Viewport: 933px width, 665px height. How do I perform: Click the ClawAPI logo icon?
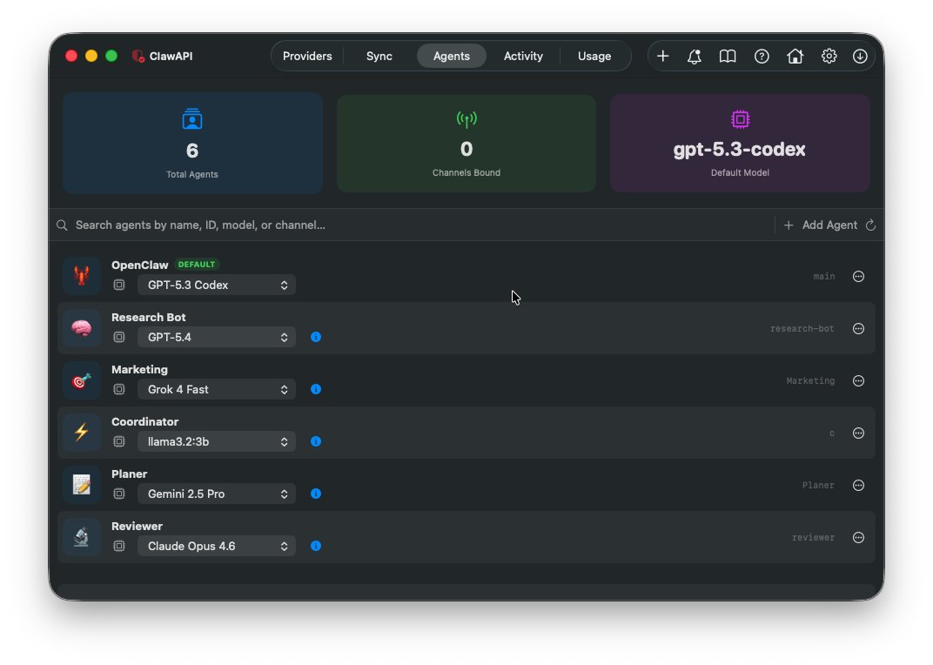click(x=138, y=56)
